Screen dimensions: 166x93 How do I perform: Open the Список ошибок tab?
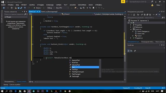coord(15,84)
